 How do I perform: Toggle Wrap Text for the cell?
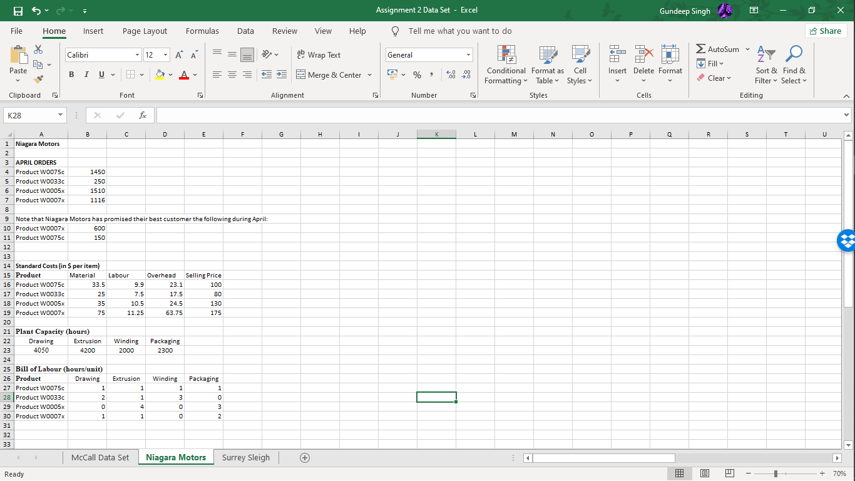(x=319, y=55)
